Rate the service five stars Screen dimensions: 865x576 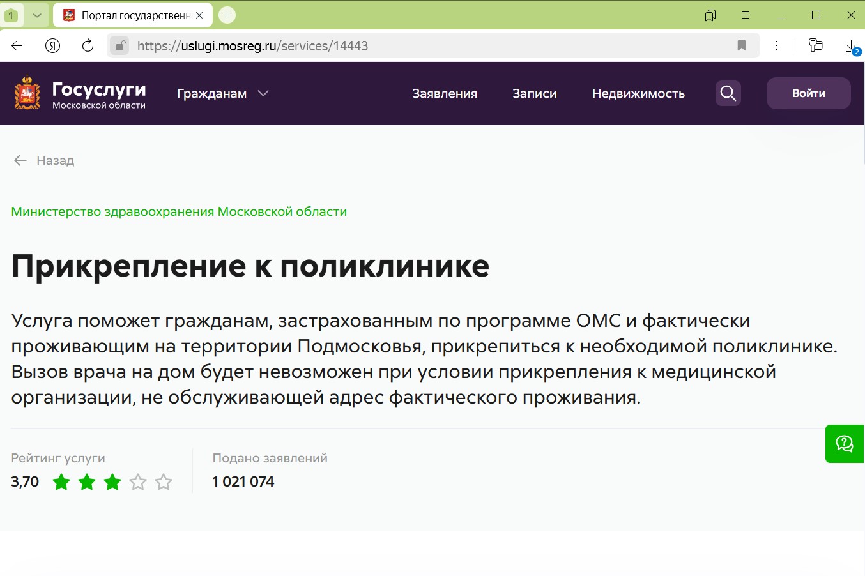pyautogui.click(x=164, y=482)
